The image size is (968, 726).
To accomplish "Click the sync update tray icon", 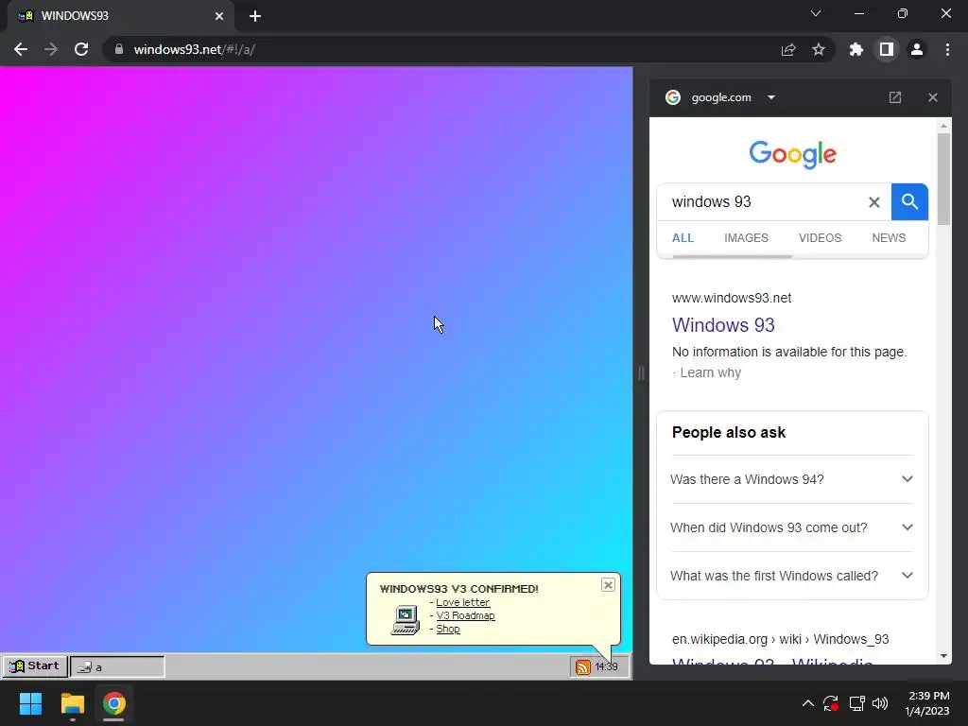I will coord(831,703).
